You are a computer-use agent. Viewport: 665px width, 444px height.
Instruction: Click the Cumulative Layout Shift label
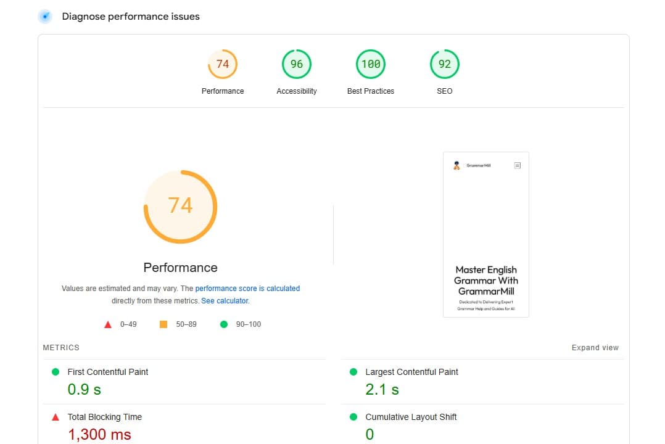click(x=411, y=417)
